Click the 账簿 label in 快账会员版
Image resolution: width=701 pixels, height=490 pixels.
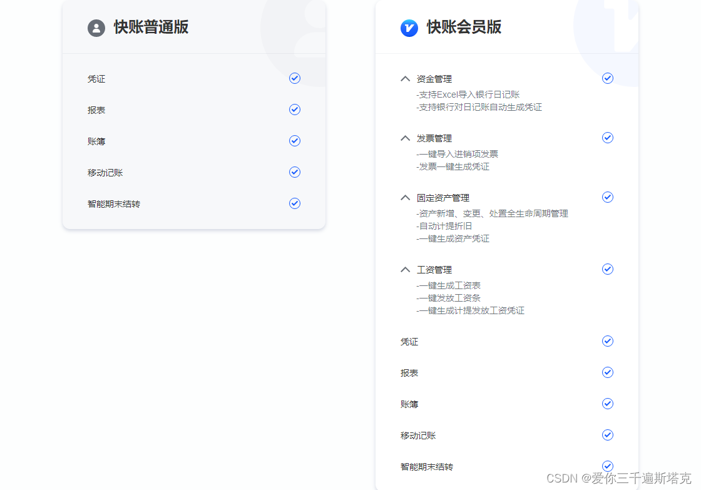pos(409,405)
